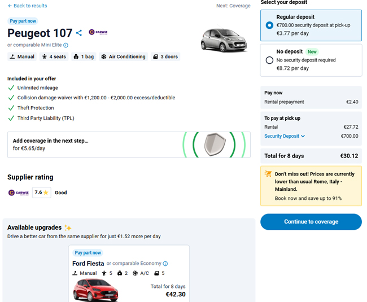Open the info icon next to comparable Mini Elite

coord(65,45)
